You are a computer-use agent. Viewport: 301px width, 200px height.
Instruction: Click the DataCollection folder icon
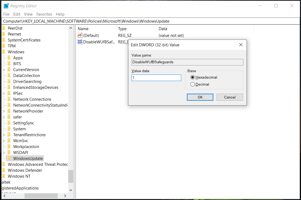[9, 76]
